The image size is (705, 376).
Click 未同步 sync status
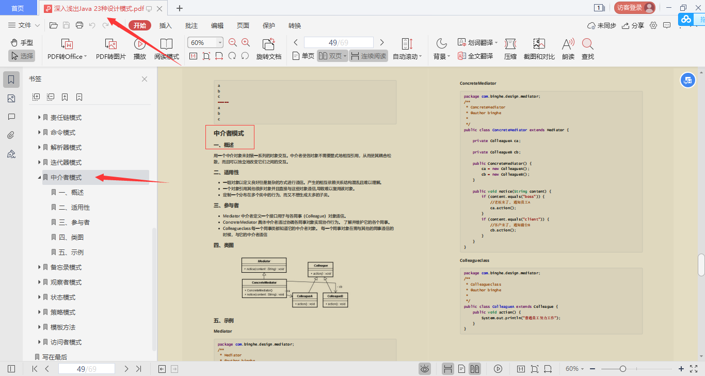pyautogui.click(x=602, y=25)
